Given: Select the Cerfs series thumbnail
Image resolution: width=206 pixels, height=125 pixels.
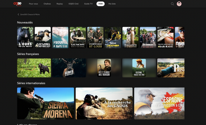Looking at the screenshot, I should [x=69, y=68].
